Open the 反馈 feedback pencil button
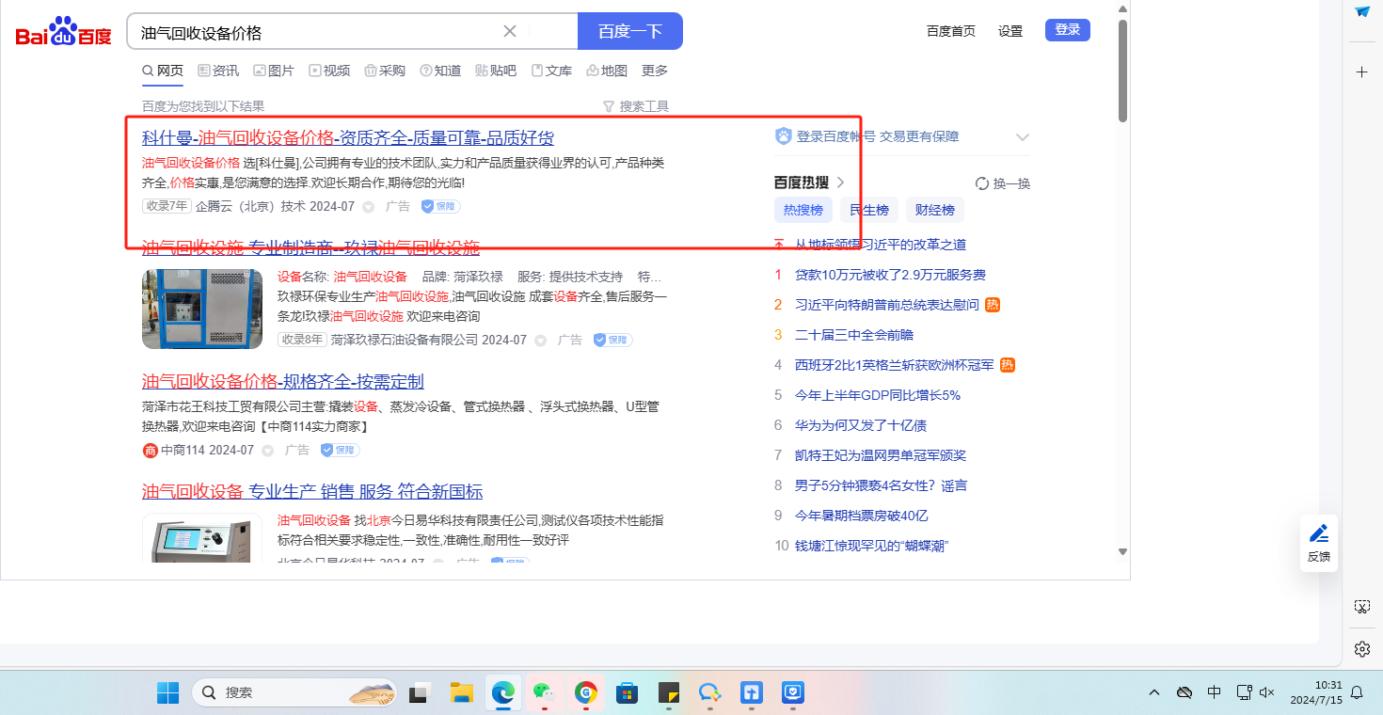 pos(1319,541)
